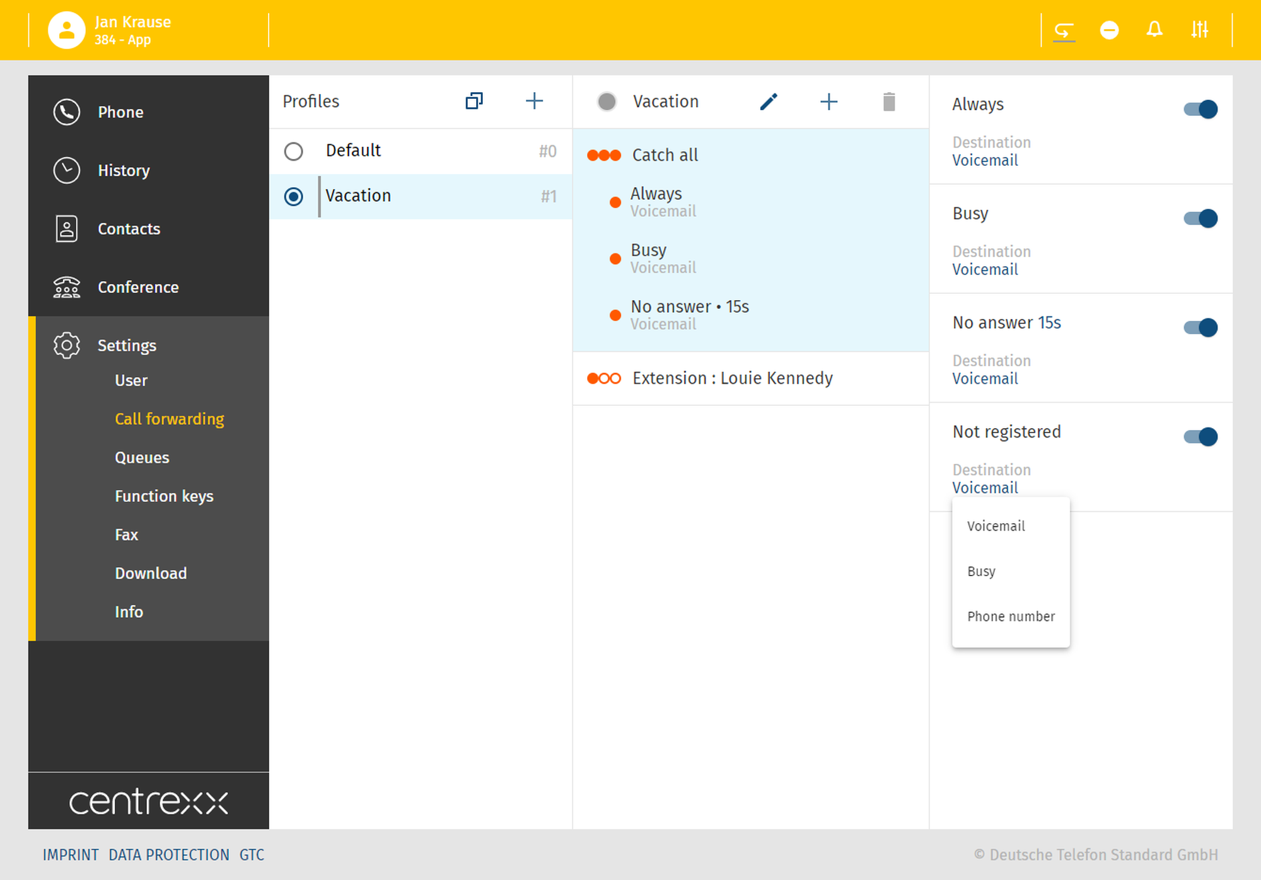Select the Extension : Louie Kennedy rule

(732, 378)
